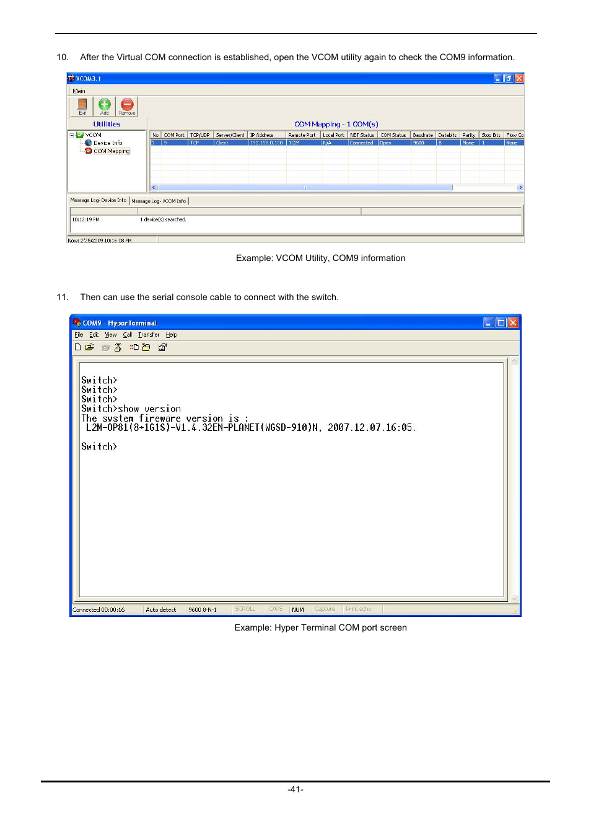Click the Auto detect status entry
The image size is (591, 837).
pyautogui.click(x=161, y=609)
